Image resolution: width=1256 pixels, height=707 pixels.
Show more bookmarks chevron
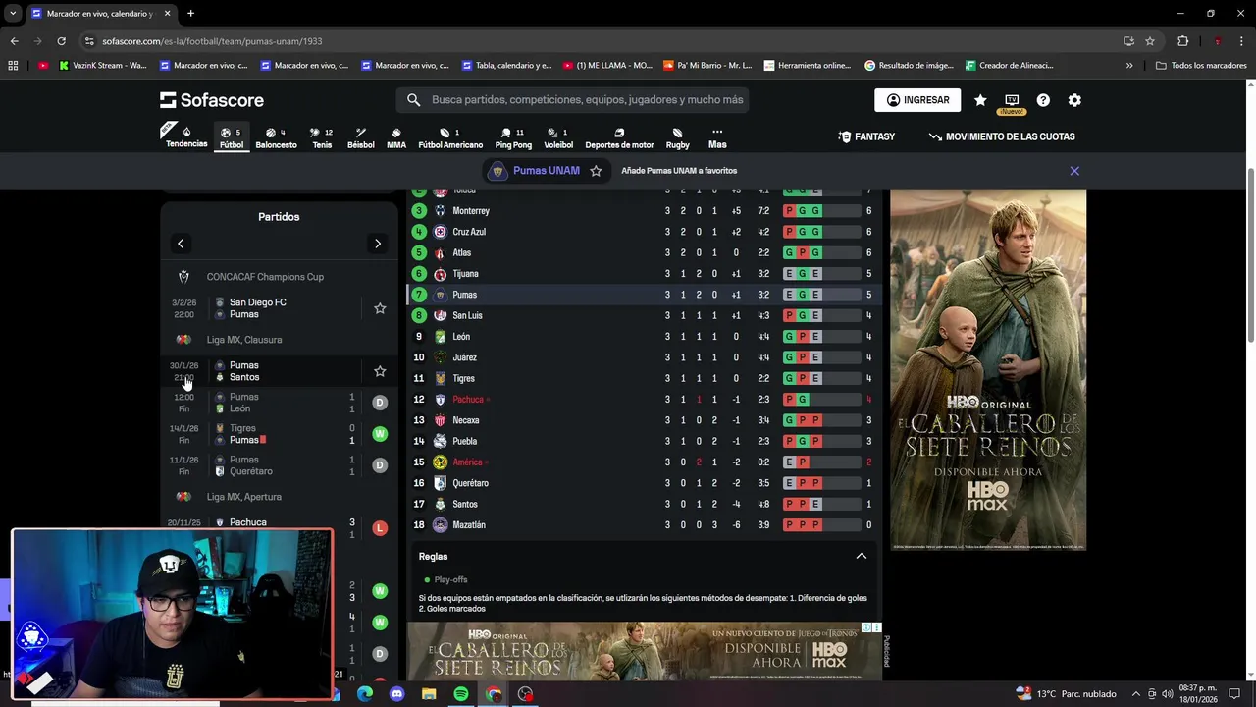pyautogui.click(x=1129, y=66)
